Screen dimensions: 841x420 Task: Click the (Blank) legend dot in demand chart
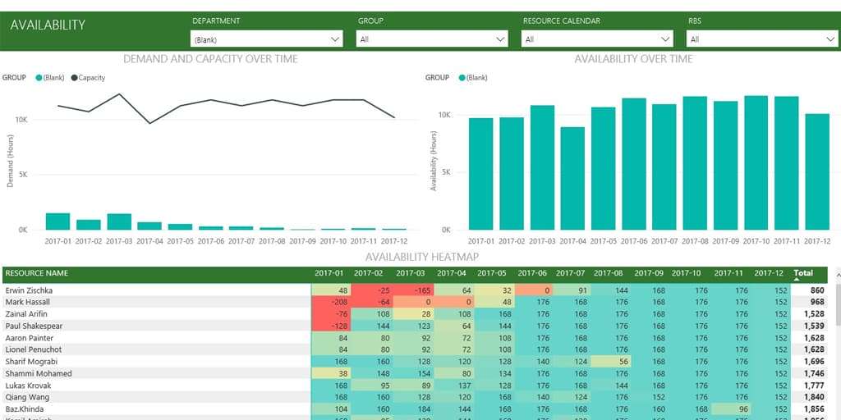[39, 78]
